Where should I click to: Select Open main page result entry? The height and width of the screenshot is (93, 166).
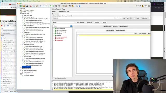(60, 28)
